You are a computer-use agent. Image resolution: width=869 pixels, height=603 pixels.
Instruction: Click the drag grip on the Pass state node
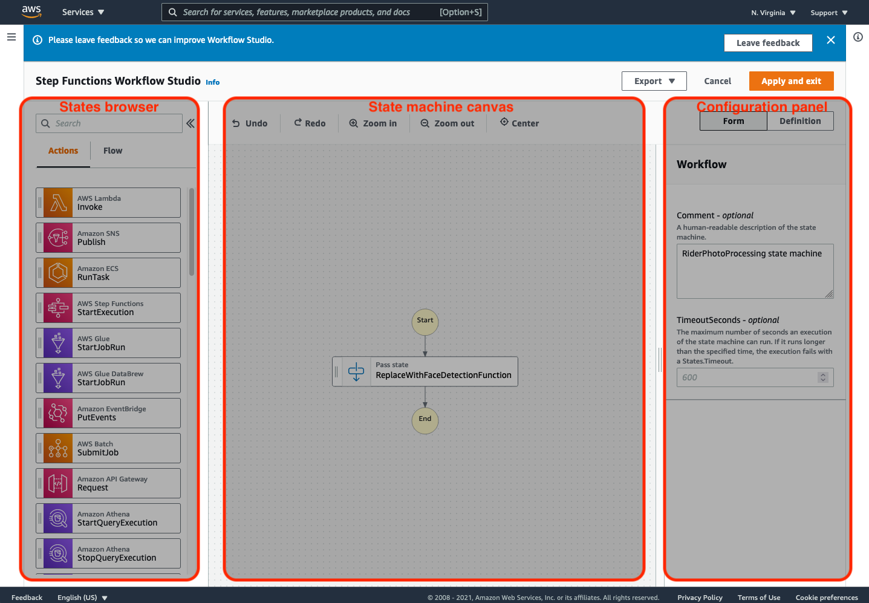336,371
